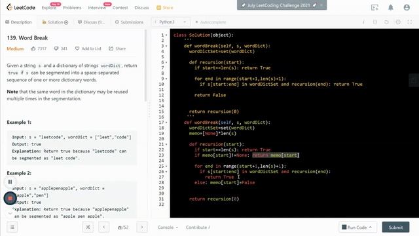Viewport: 419px width, 236px height.
Task: Open the problem list hamburger icon
Action: click(12, 227)
